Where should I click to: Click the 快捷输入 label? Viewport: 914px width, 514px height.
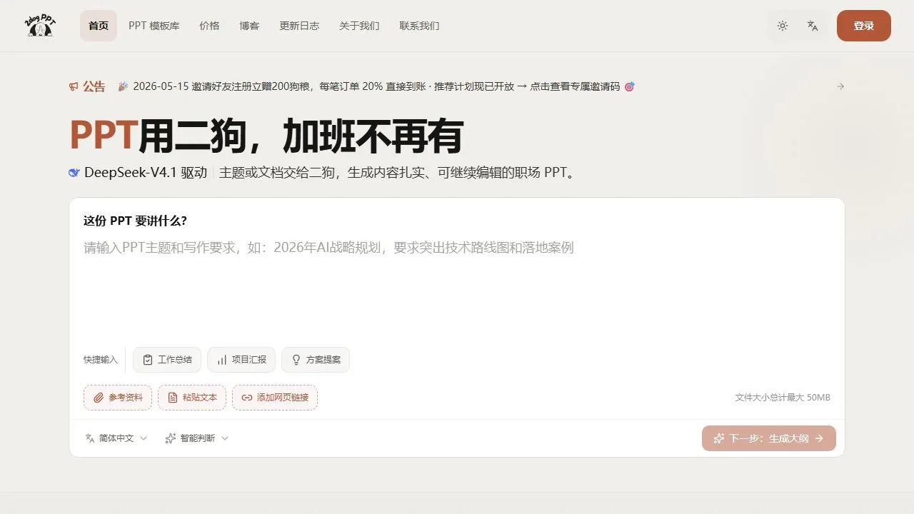(x=101, y=360)
